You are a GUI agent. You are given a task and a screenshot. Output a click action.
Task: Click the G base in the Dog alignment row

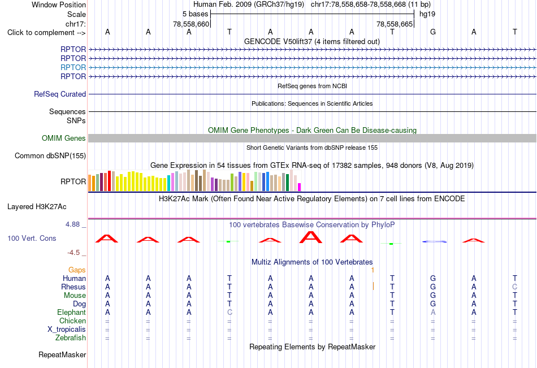(x=433, y=304)
